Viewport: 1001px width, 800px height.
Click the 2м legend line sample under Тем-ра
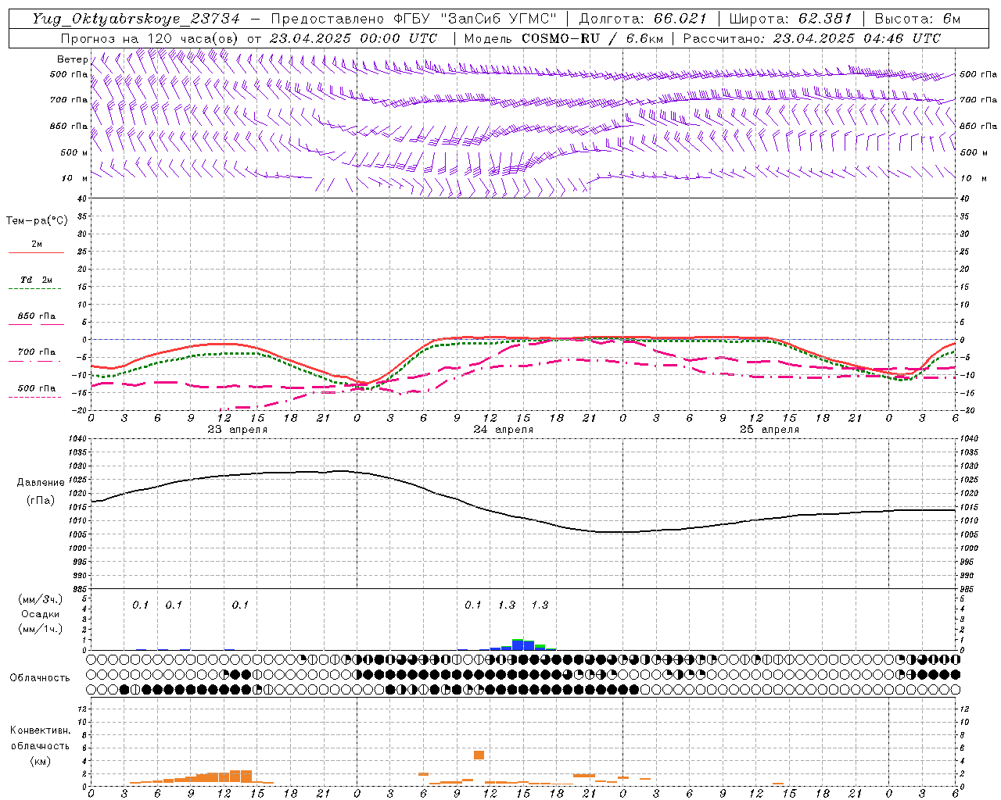tap(36, 252)
